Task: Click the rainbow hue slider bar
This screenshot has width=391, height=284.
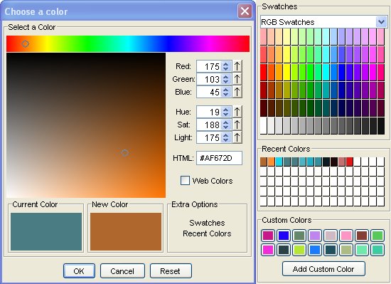Action: click(128, 43)
